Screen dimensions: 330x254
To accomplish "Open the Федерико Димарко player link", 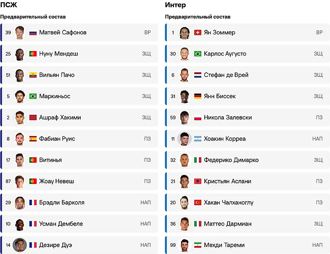I will 231,160.
